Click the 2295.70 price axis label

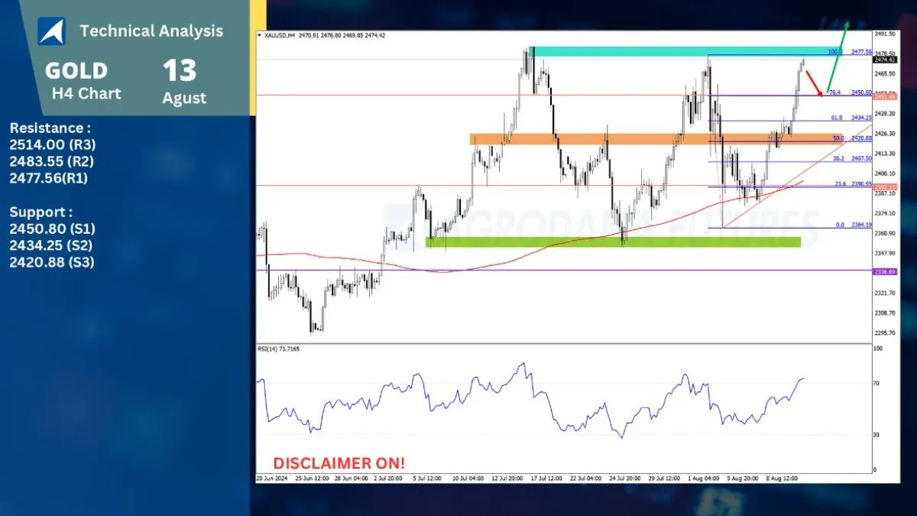pos(886,333)
